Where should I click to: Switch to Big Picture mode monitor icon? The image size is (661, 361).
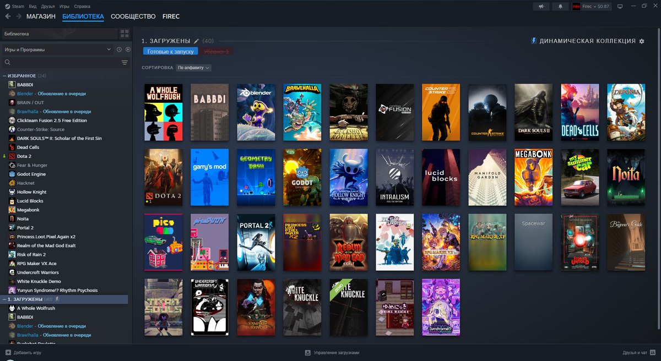[x=620, y=6]
